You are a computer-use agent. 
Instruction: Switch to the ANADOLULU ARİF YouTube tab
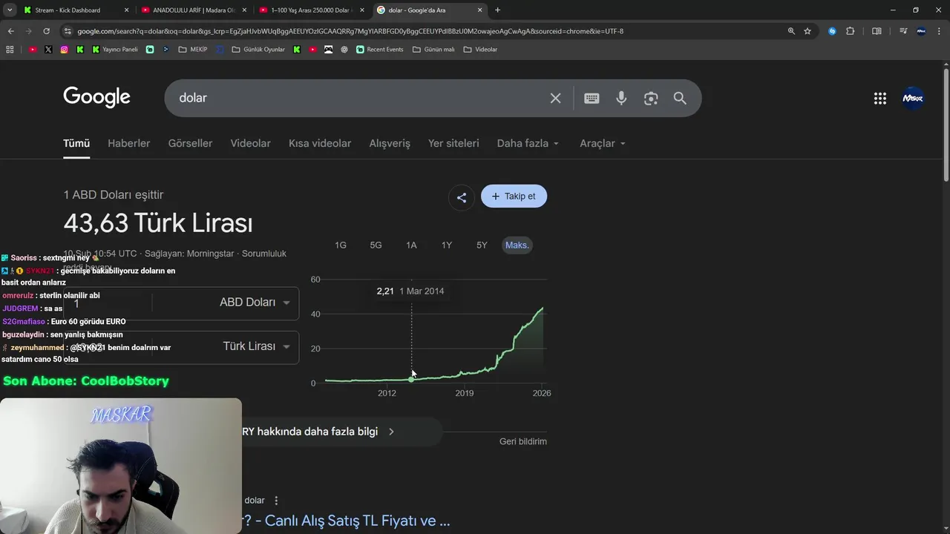(x=194, y=10)
